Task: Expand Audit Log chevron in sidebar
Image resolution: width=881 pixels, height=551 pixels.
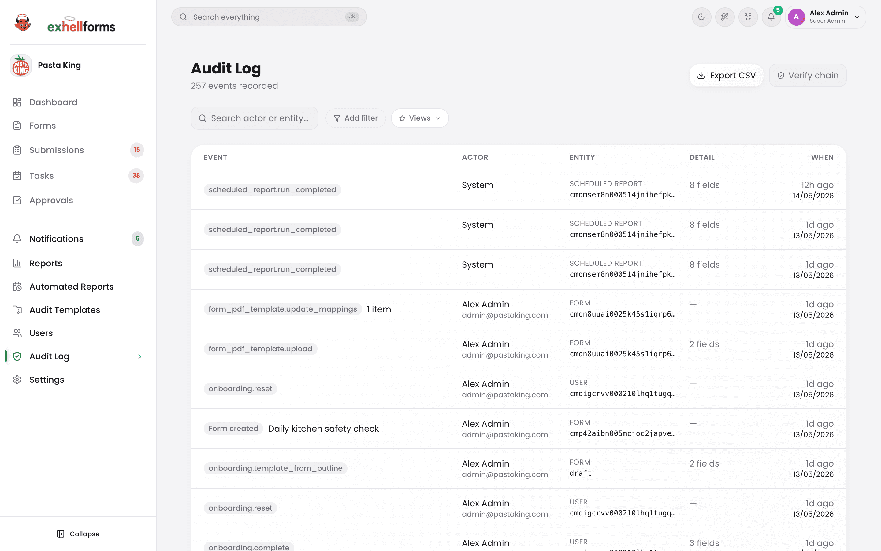Action: 140,356
